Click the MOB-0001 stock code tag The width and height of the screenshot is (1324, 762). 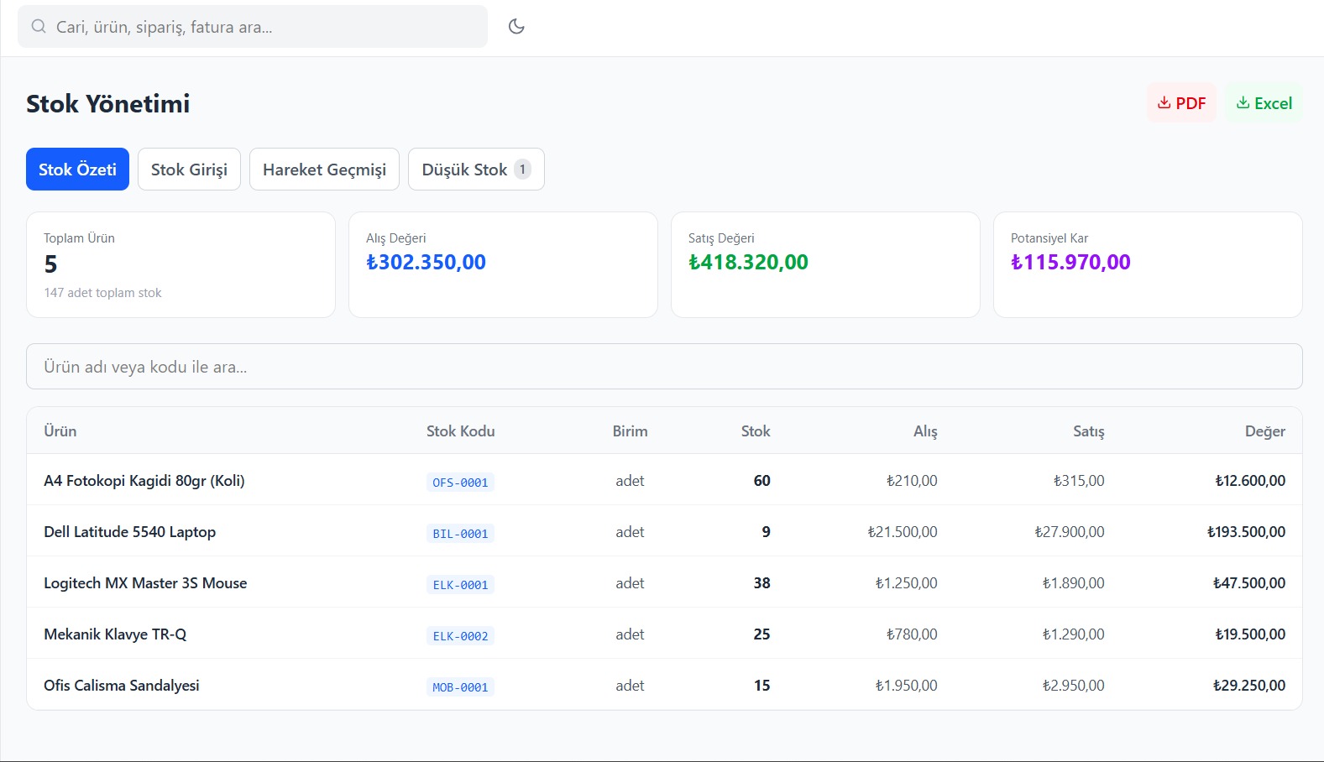[460, 686]
